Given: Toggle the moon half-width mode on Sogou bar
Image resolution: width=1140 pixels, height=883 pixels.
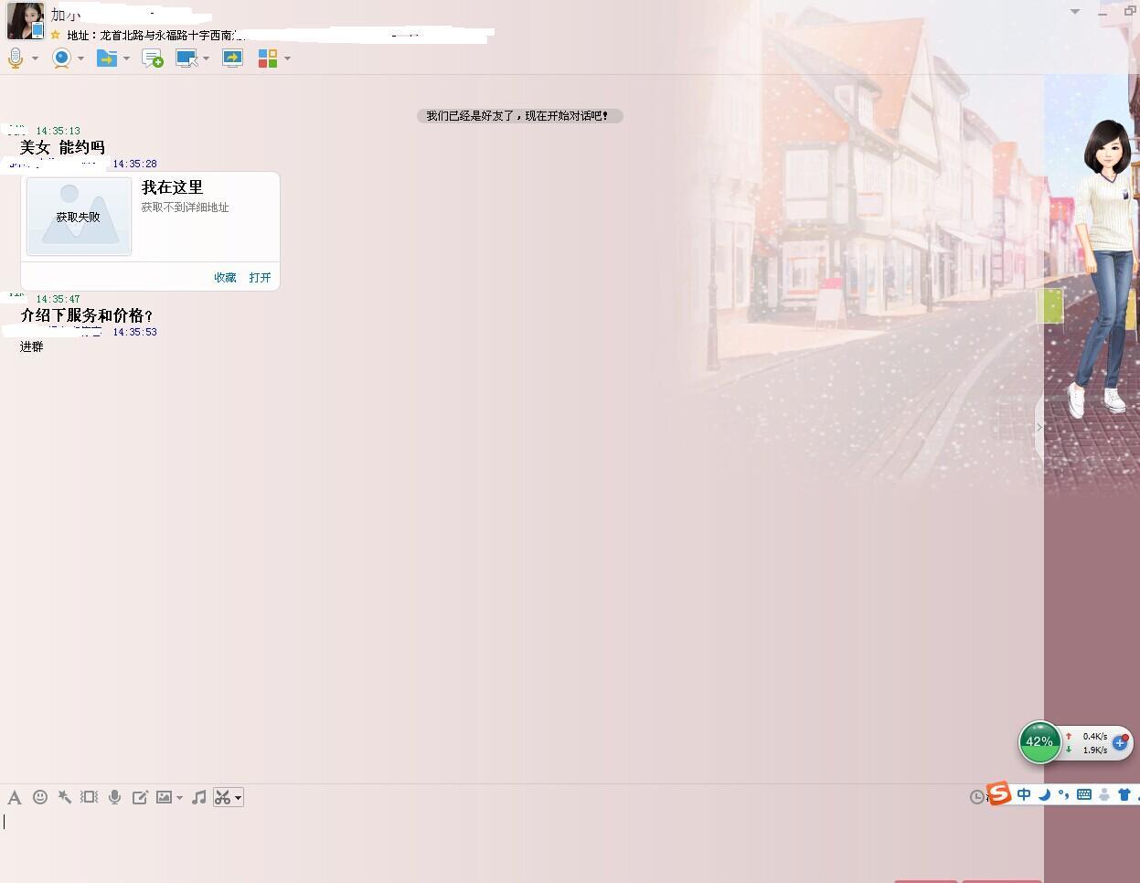Looking at the screenshot, I should pos(1044,794).
